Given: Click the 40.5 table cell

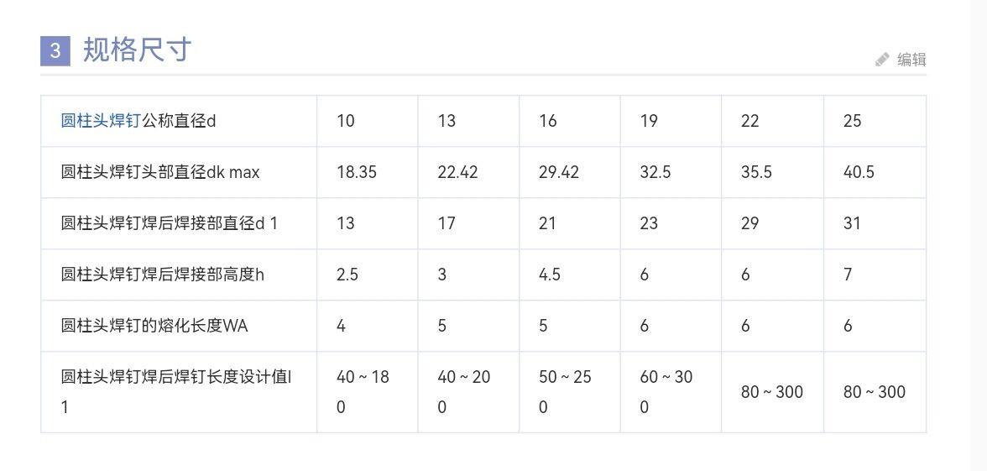Looking at the screenshot, I should click(x=859, y=172).
